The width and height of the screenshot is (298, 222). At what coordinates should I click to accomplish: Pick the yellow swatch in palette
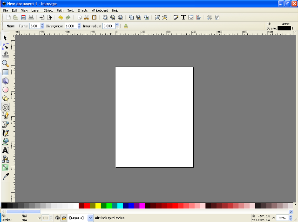[98, 205]
